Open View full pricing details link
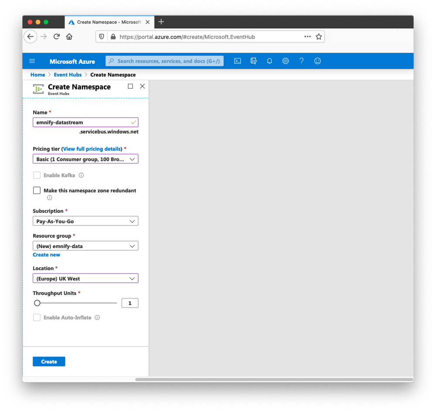Image resolution: width=436 pixels, height=412 pixels. coord(92,149)
